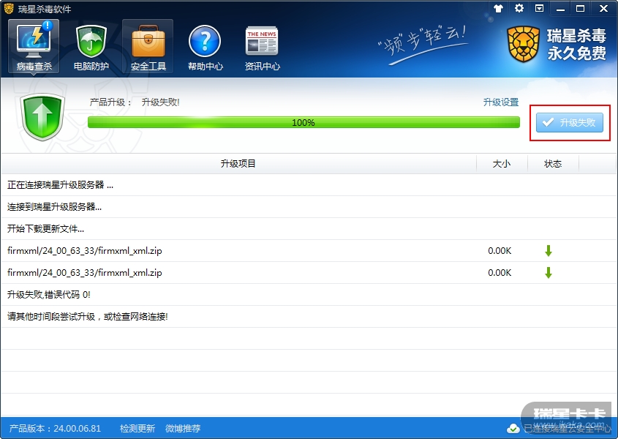Click the 升级失败! status text
This screenshot has width=618, height=439.
pyautogui.click(x=160, y=102)
